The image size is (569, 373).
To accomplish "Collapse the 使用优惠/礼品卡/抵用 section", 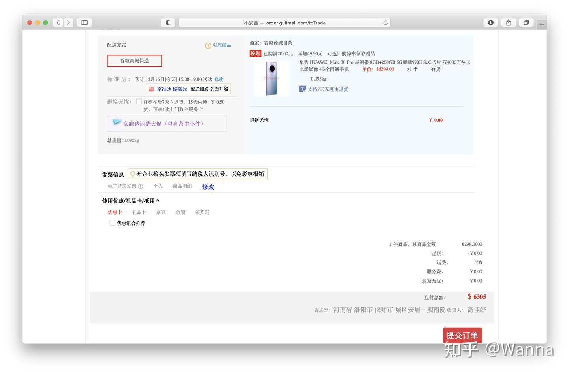I will (158, 200).
